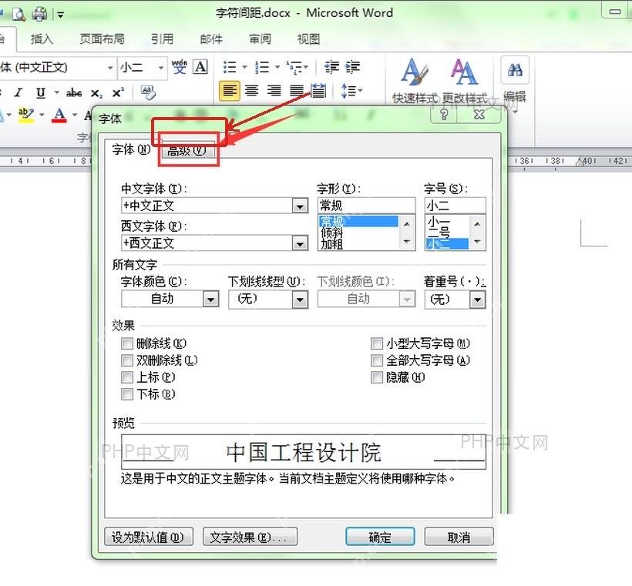
Task: Open the quick access toolbar customize arrow
Action: click(x=60, y=15)
